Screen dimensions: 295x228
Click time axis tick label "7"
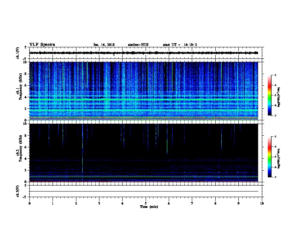[x=192, y=203]
